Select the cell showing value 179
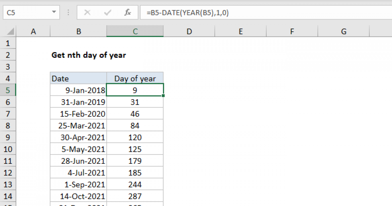 pos(135,161)
